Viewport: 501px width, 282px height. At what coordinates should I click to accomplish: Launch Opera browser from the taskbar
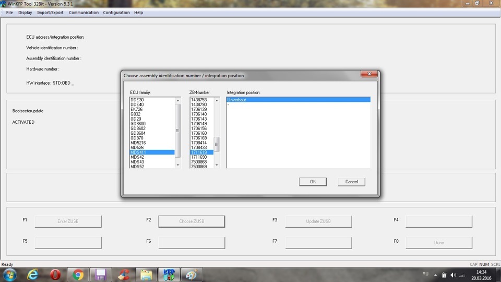pyautogui.click(x=55, y=275)
